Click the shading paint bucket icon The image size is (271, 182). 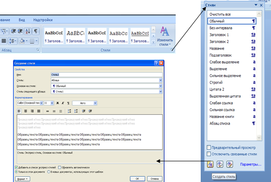click(22, 41)
